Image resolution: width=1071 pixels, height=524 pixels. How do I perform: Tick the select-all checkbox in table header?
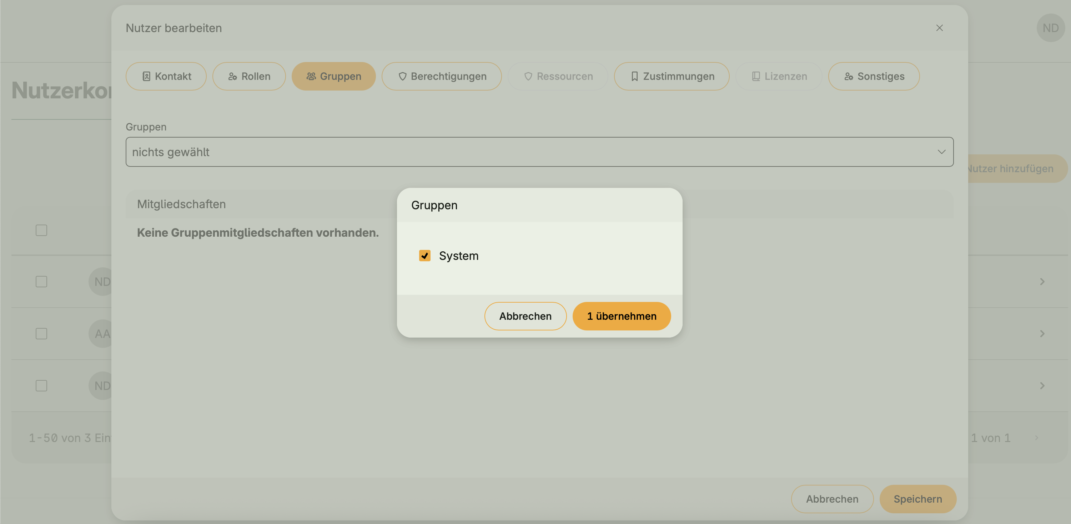pyautogui.click(x=41, y=230)
